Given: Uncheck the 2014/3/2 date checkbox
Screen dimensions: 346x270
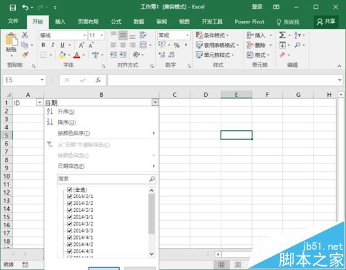Looking at the screenshot, I should [x=69, y=224].
